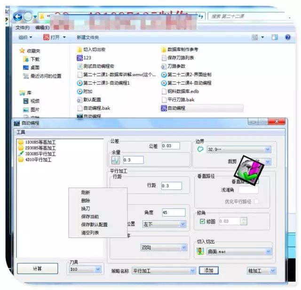Open 桌面 in Explorer sidebar
The height and width of the screenshot is (290, 301).
31,67
